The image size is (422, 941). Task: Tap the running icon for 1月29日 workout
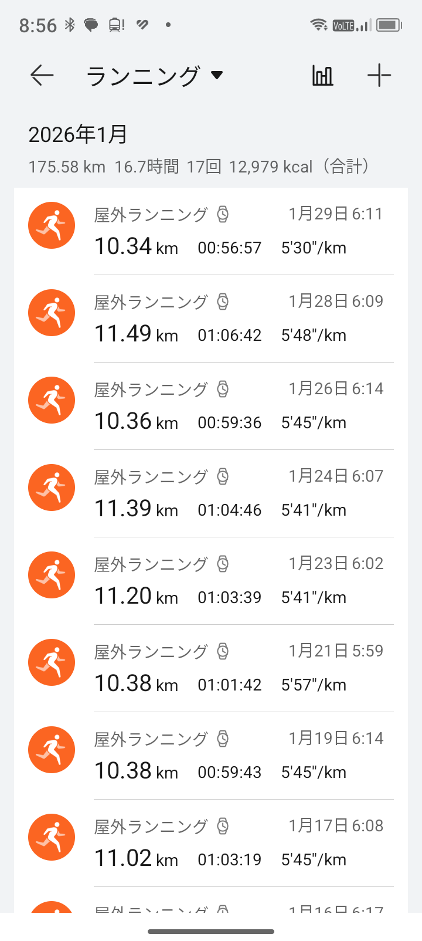[x=52, y=226]
